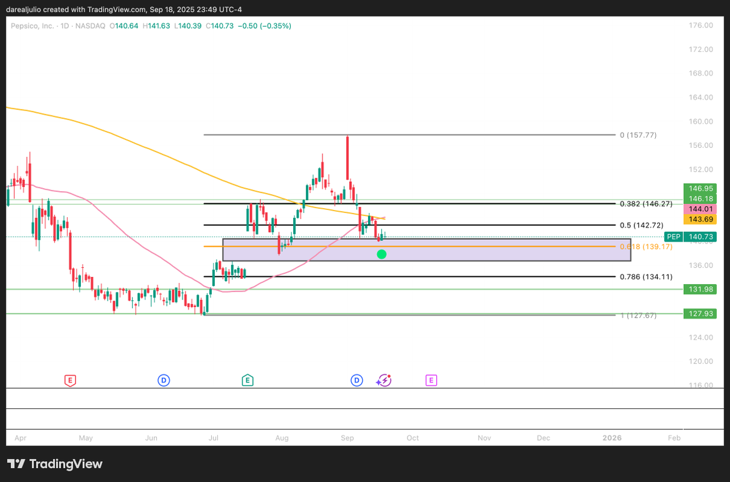Click the NASDAQ exchange label
The width and height of the screenshot is (730, 482).
coord(89,26)
